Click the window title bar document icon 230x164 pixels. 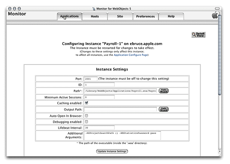(x=94, y=9)
